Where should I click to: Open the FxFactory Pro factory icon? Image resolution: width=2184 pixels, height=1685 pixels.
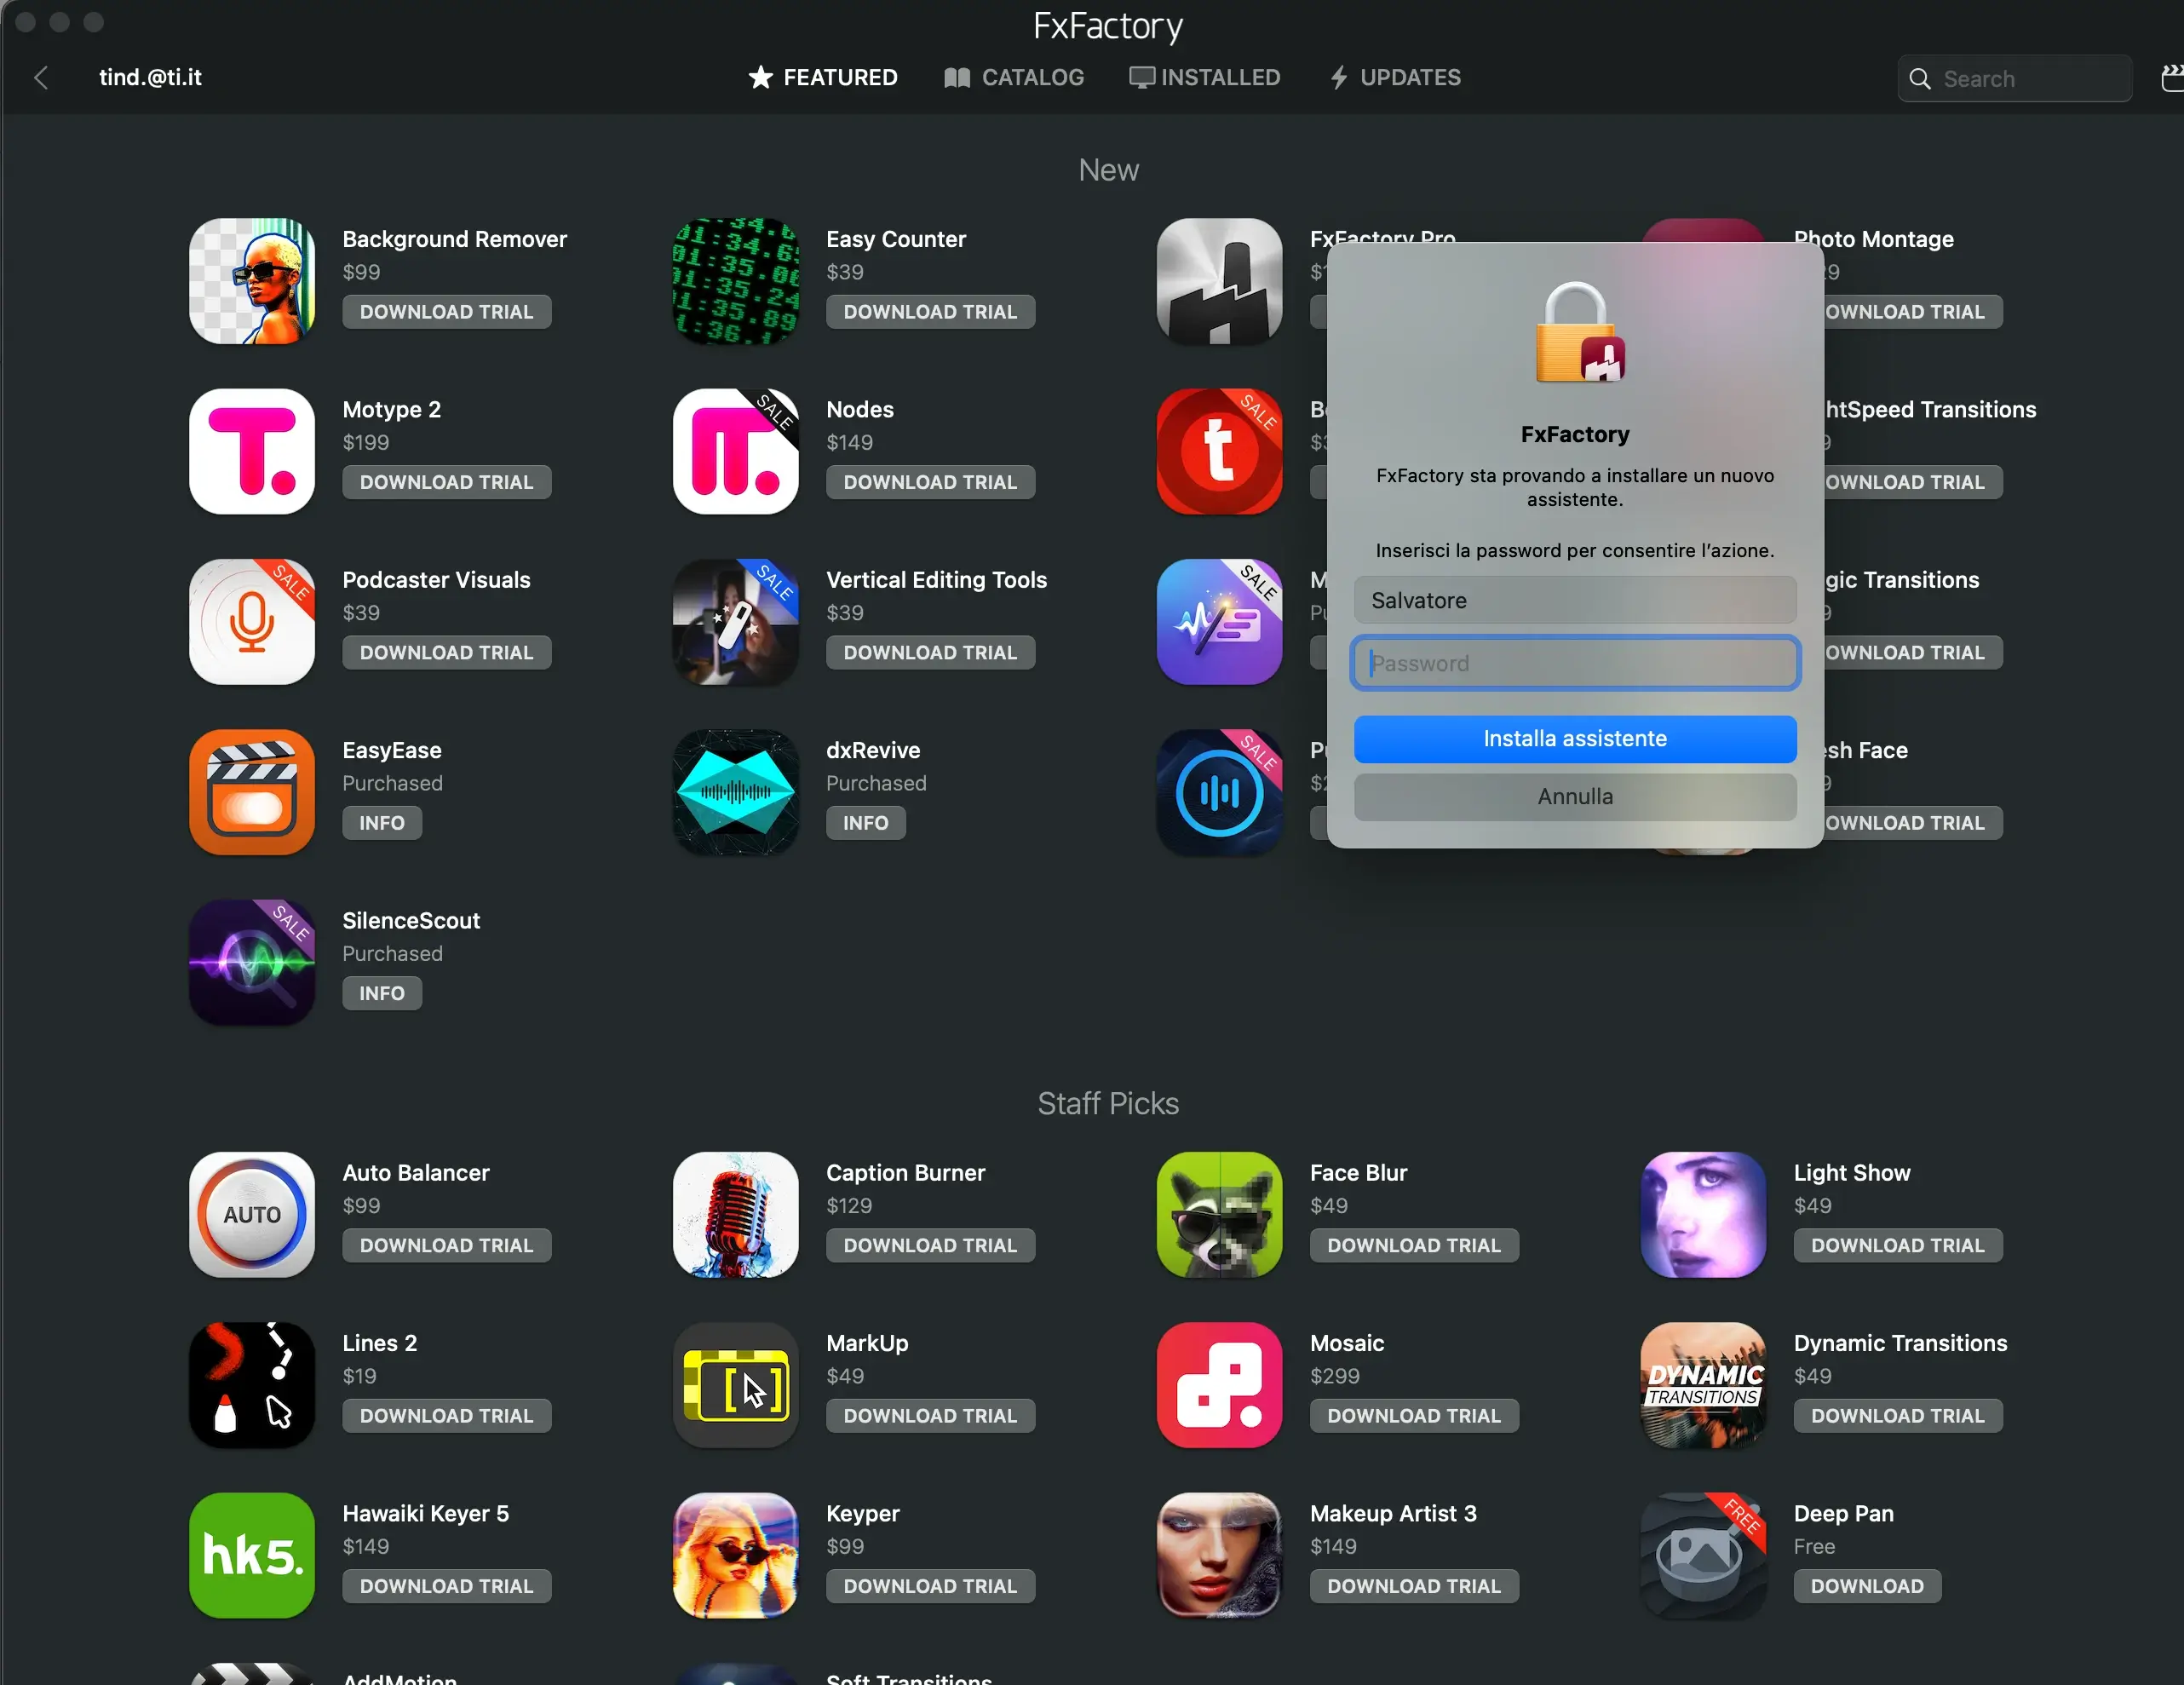[x=1220, y=281]
